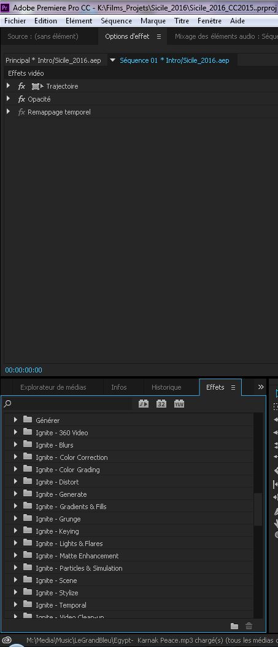Open the Options d'effet panel menu icon

point(159,36)
